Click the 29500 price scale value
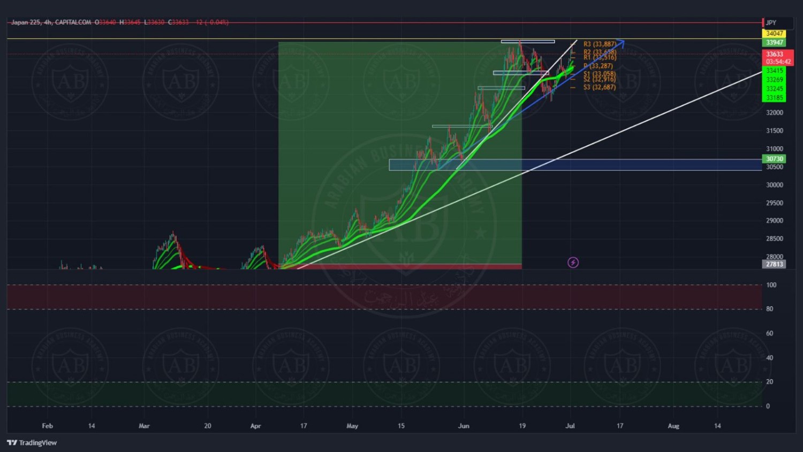This screenshot has height=452, width=803. click(x=775, y=203)
